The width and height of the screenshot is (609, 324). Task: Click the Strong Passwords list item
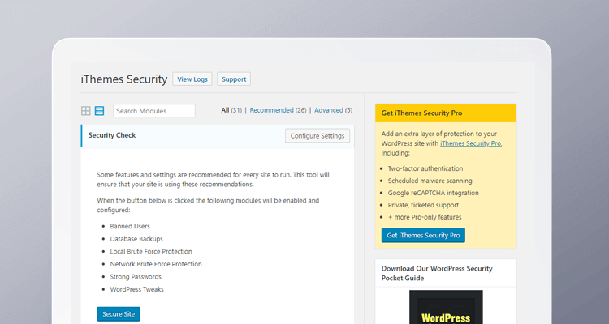136,277
